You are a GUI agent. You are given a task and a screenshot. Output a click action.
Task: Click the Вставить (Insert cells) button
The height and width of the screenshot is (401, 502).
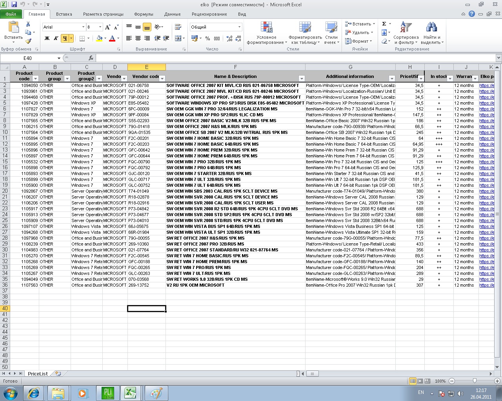360,24
